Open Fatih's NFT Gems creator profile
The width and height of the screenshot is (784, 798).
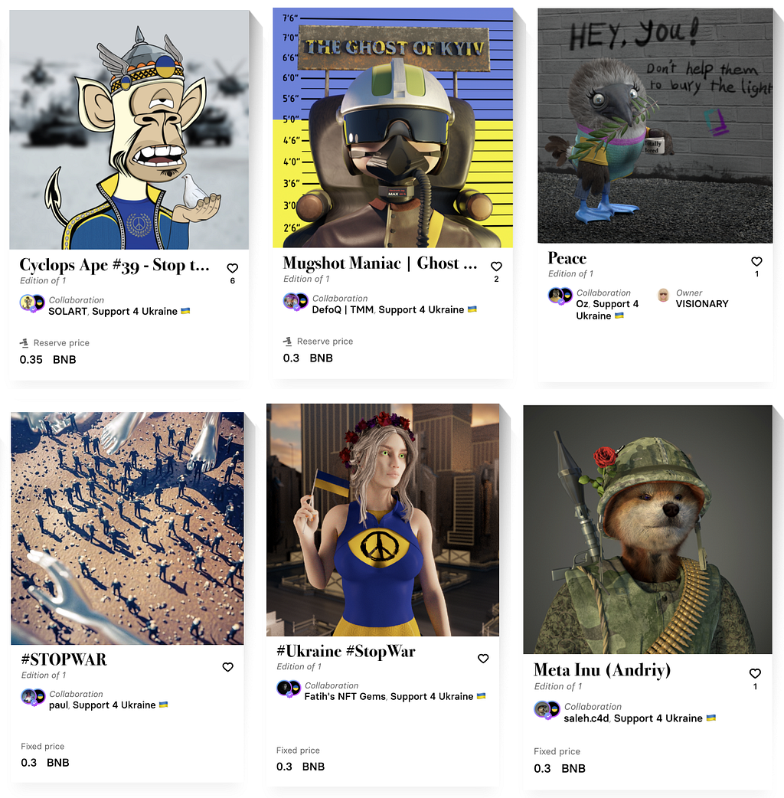tap(345, 696)
